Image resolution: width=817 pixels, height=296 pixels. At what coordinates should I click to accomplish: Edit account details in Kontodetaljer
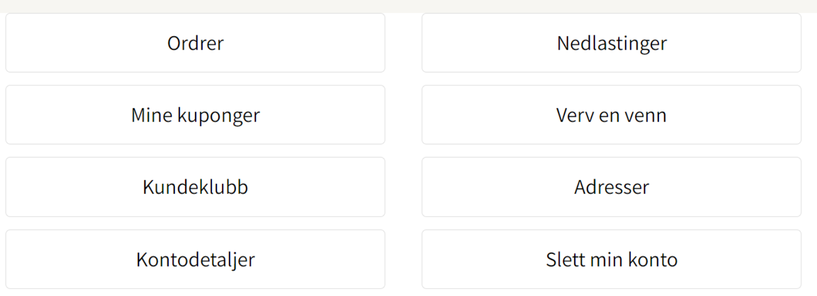(195, 260)
